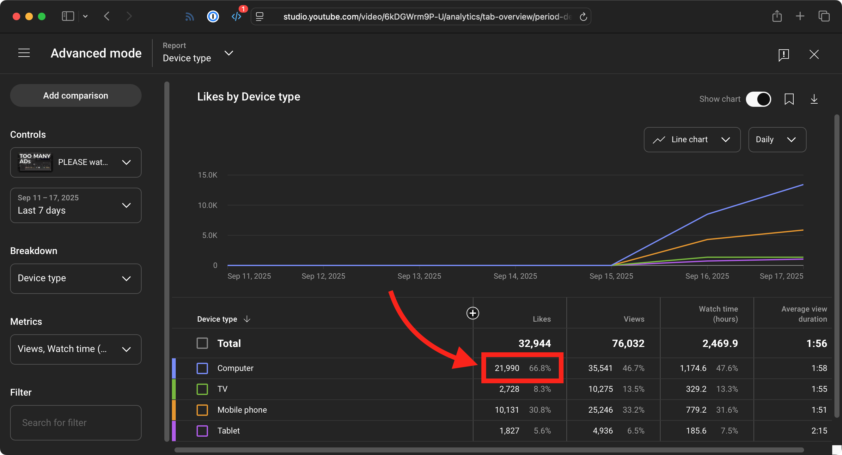Viewport: 842px width, 455px height.
Task: Click the Computer row label
Action: click(235, 368)
